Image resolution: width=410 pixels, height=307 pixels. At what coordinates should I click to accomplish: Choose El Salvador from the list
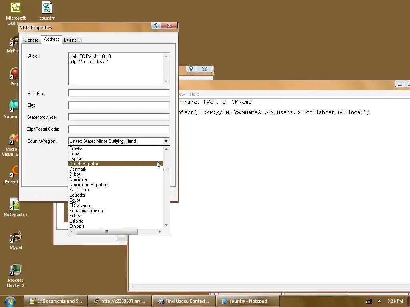(x=116, y=205)
